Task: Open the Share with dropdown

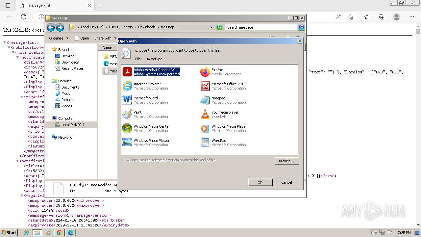Action: 105,38
